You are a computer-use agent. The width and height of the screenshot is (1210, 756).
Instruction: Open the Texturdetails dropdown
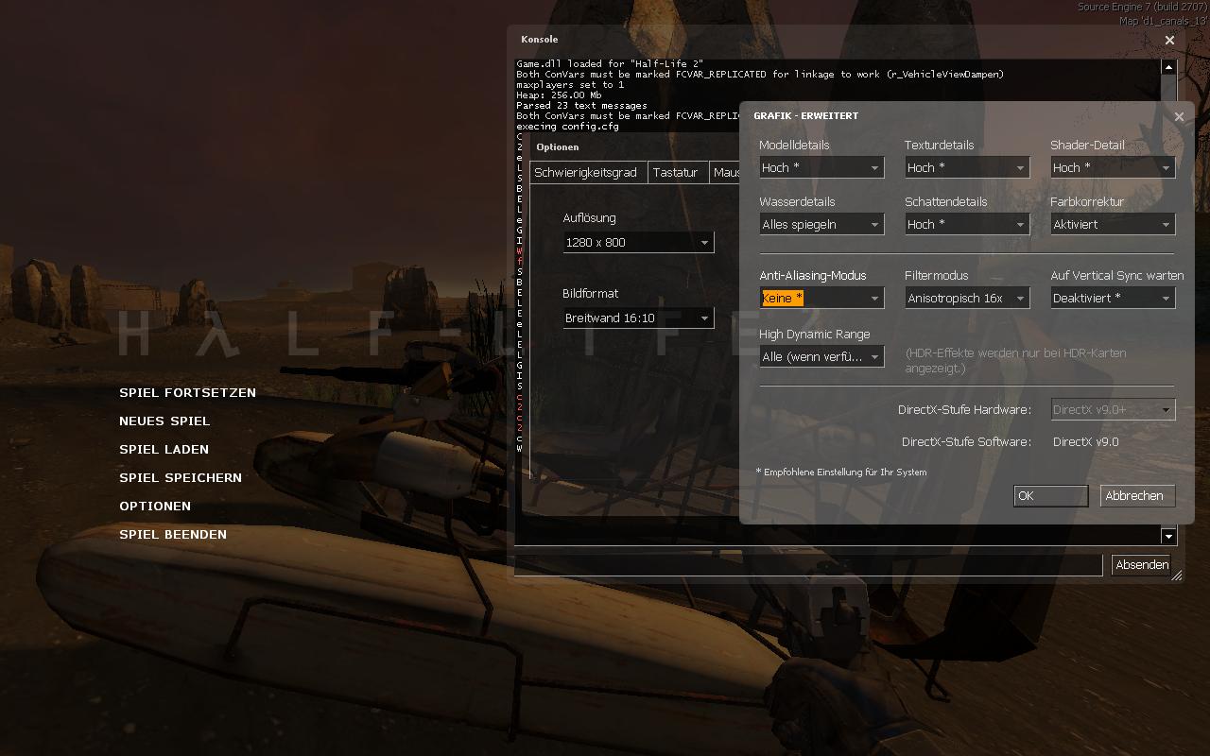tap(967, 167)
